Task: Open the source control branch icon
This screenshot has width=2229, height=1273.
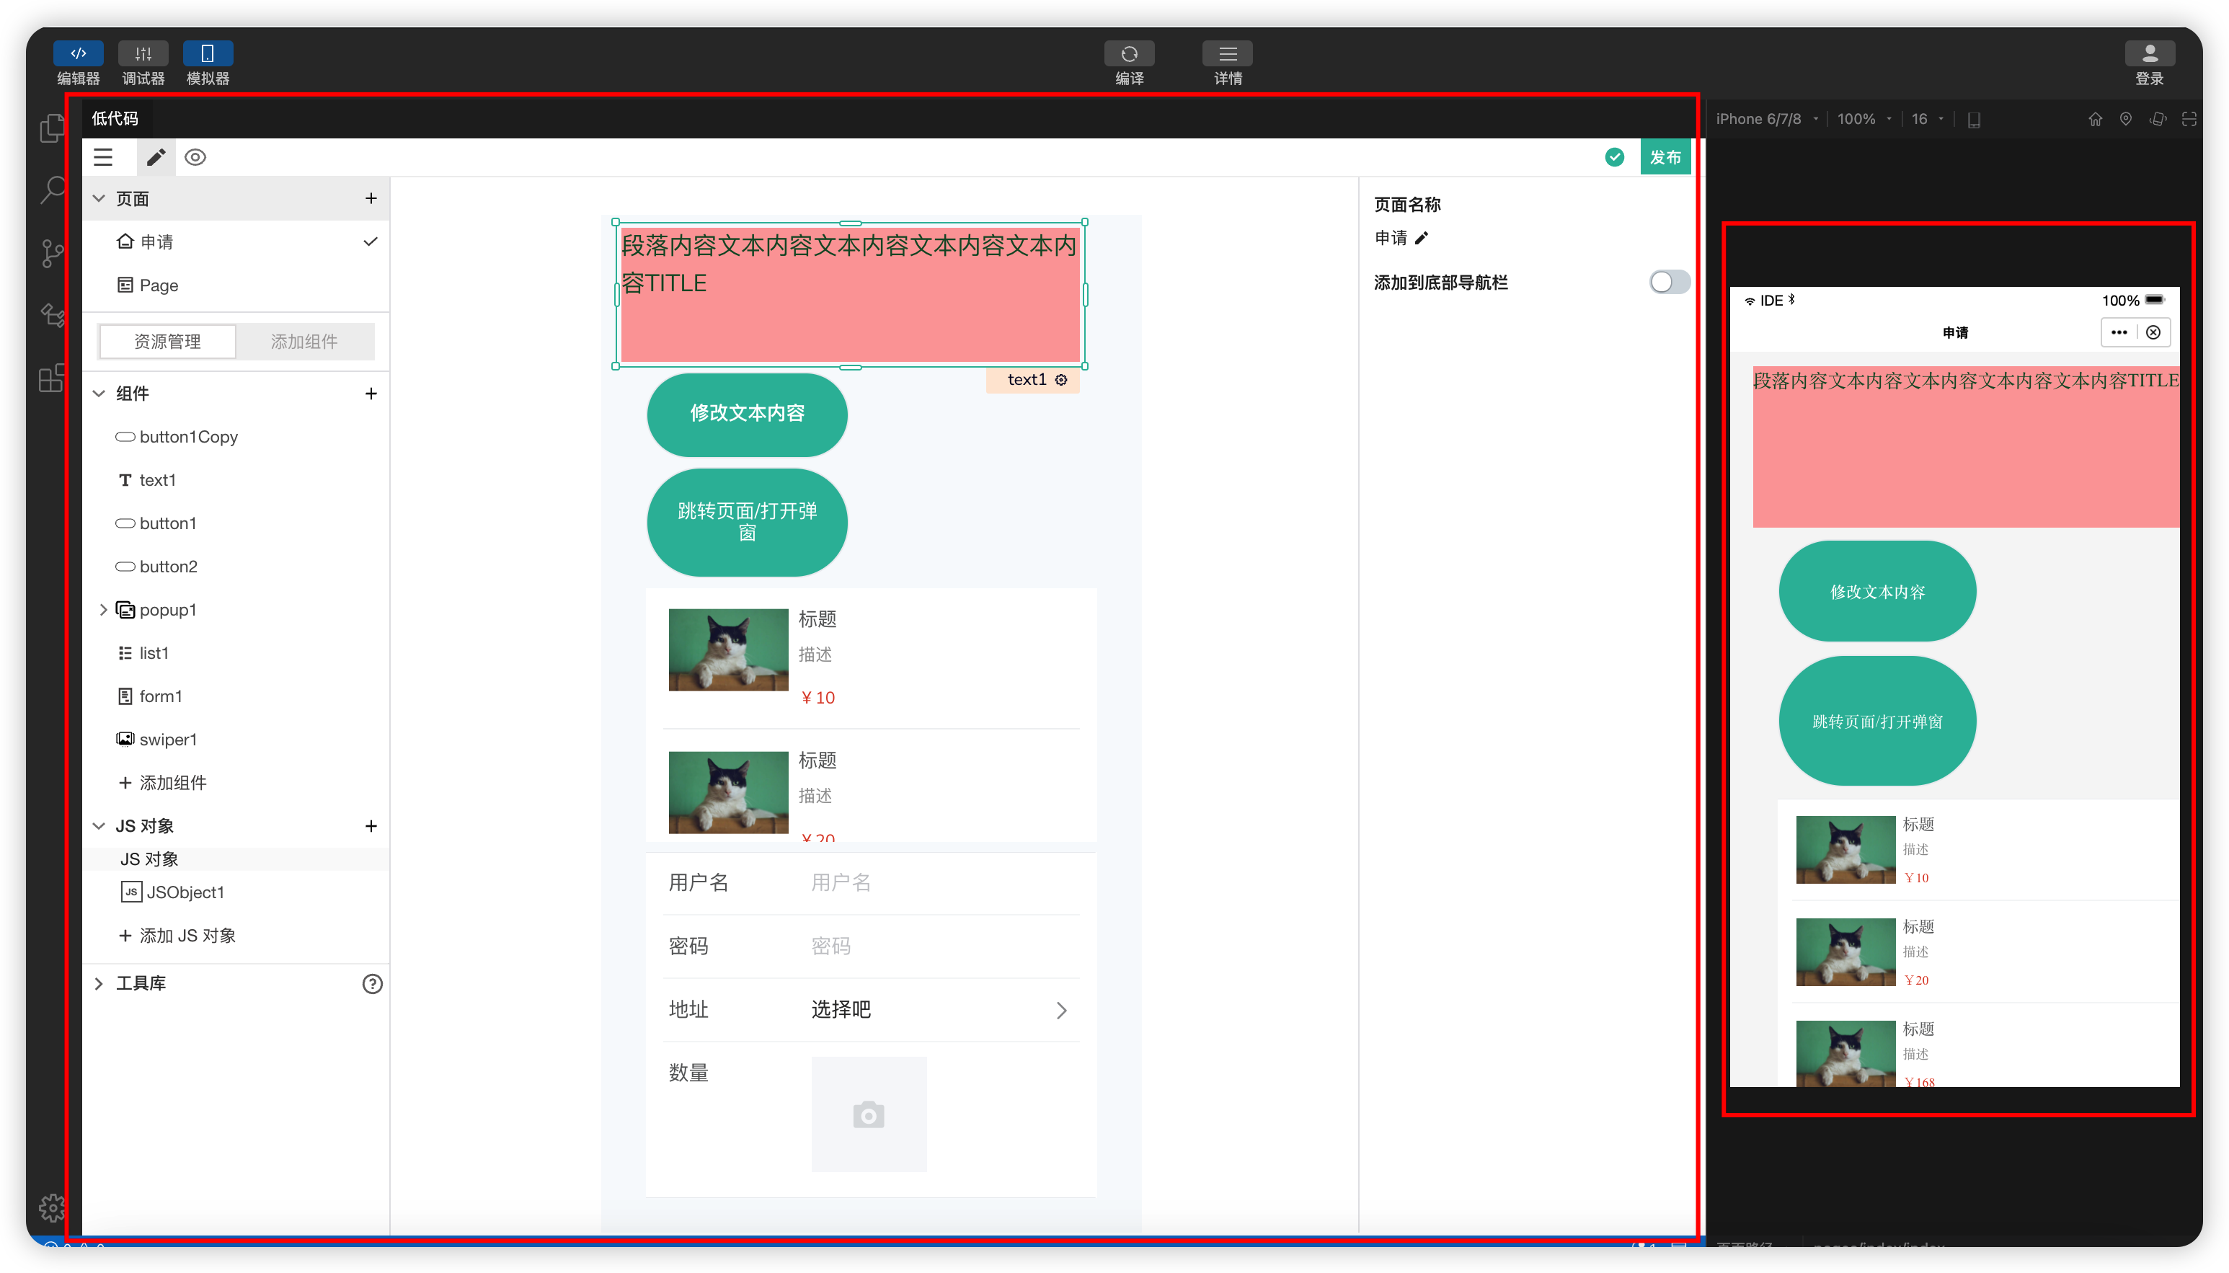Action: [x=53, y=254]
